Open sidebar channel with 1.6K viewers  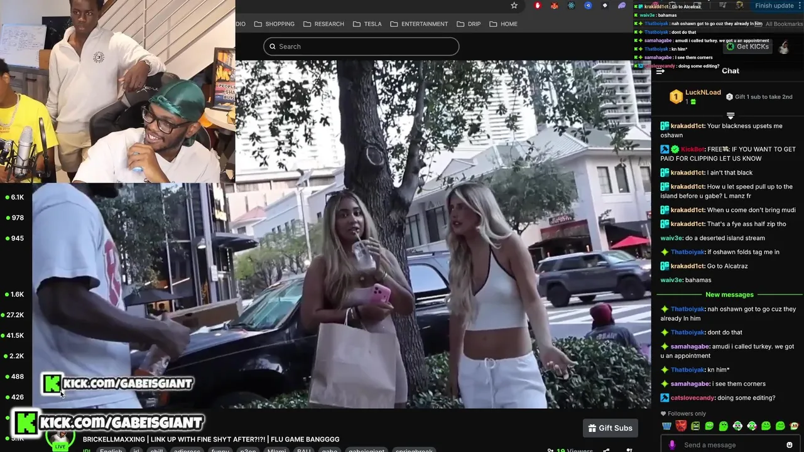[15, 294]
